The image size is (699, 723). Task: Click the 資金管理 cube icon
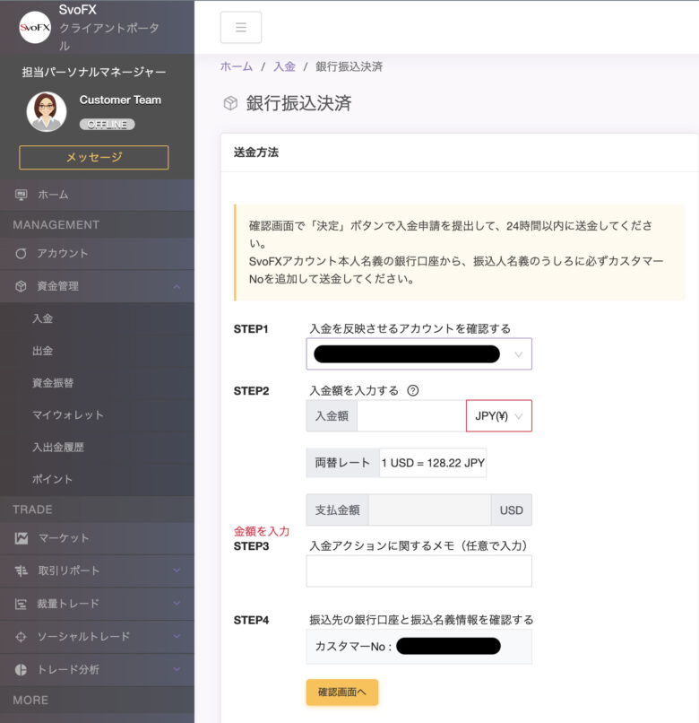pyautogui.click(x=21, y=286)
